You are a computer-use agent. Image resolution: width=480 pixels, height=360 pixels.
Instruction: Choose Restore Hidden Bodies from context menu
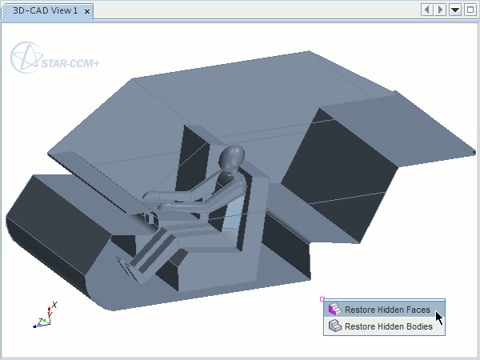[388, 326]
